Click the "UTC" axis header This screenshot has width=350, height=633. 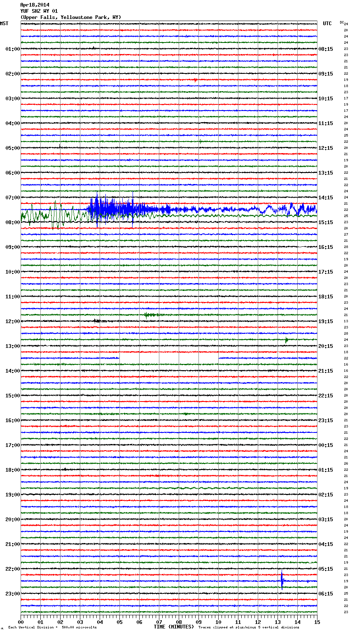(327, 24)
